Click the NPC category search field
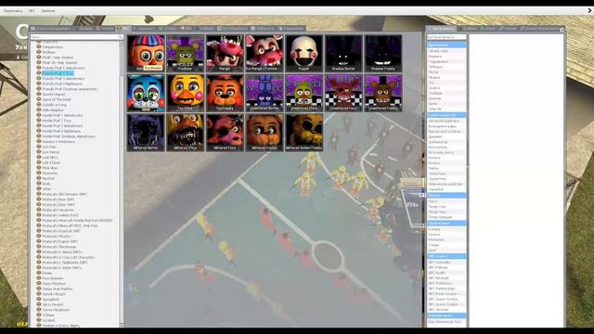 [x=77, y=37]
